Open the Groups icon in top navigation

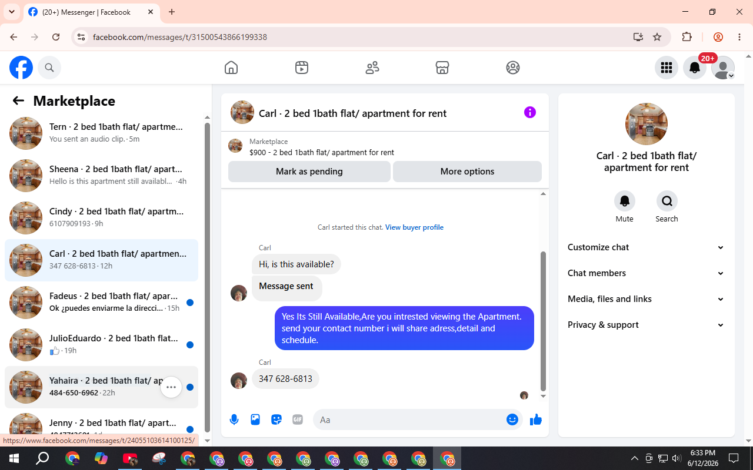tap(513, 68)
